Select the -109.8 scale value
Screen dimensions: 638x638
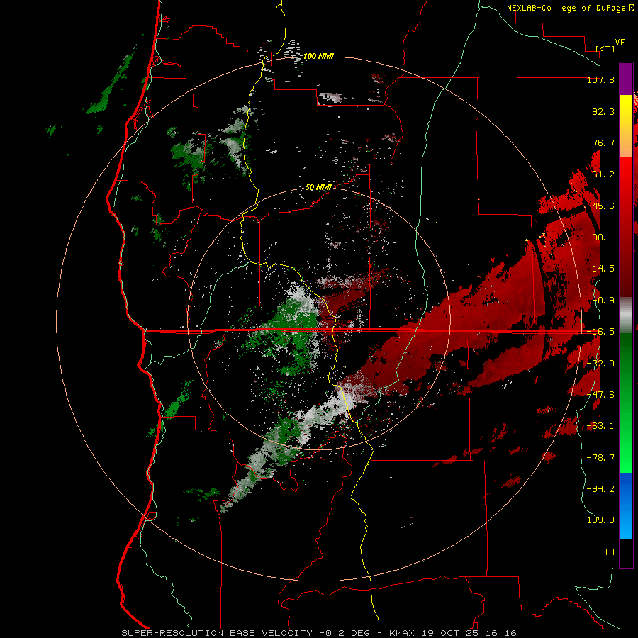598,520
